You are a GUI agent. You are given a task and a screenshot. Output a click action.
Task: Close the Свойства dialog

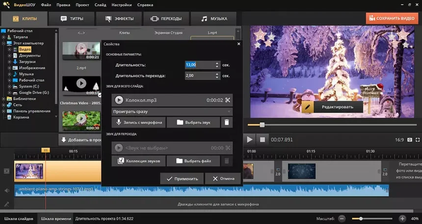tap(238, 44)
